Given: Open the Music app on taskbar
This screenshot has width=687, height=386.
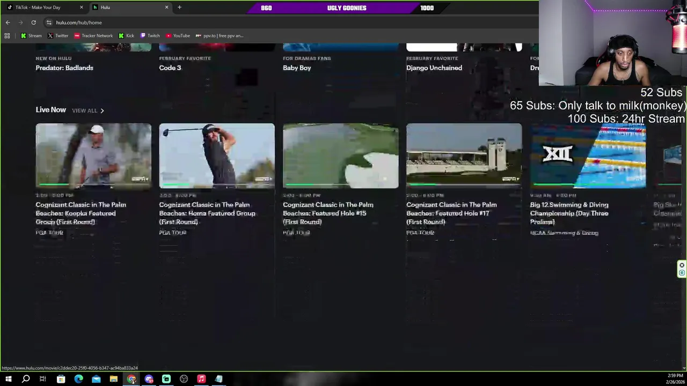Looking at the screenshot, I should pyautogui.click(x=201, y=379).
